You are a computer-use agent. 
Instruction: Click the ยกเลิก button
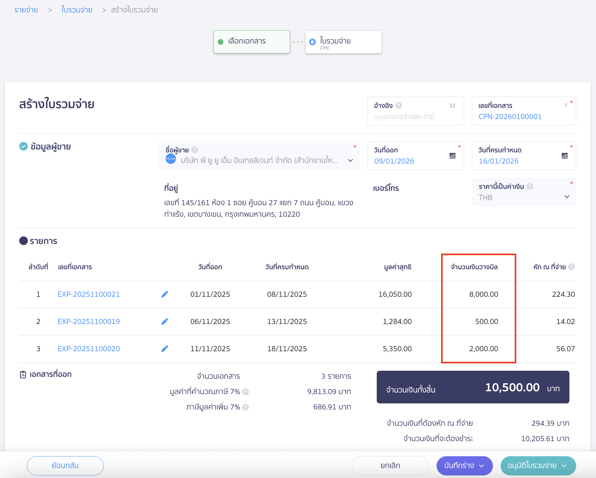click(390, 466)
